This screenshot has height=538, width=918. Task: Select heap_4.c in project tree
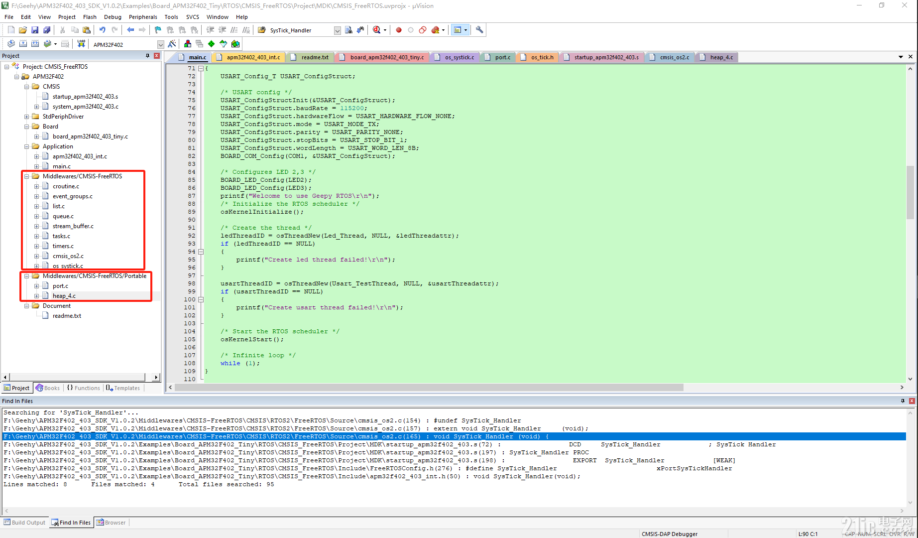[x=64, y=296]
